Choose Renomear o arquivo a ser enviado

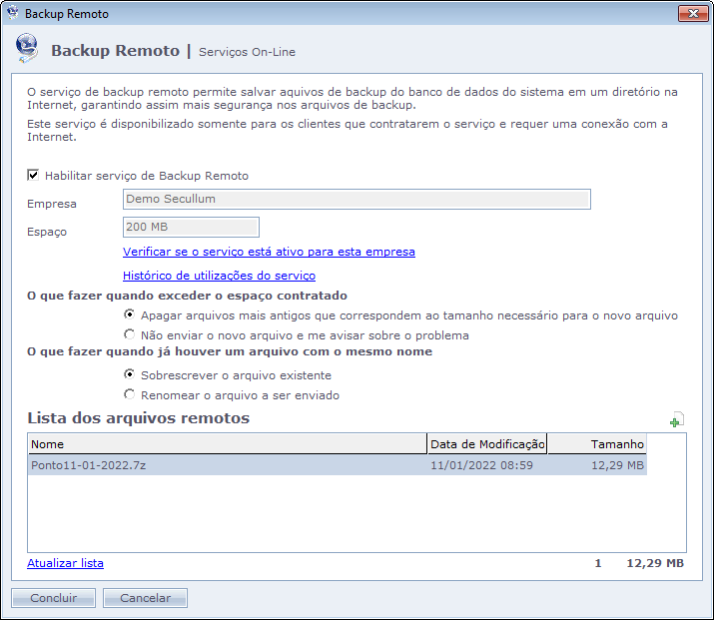point(130,395)
